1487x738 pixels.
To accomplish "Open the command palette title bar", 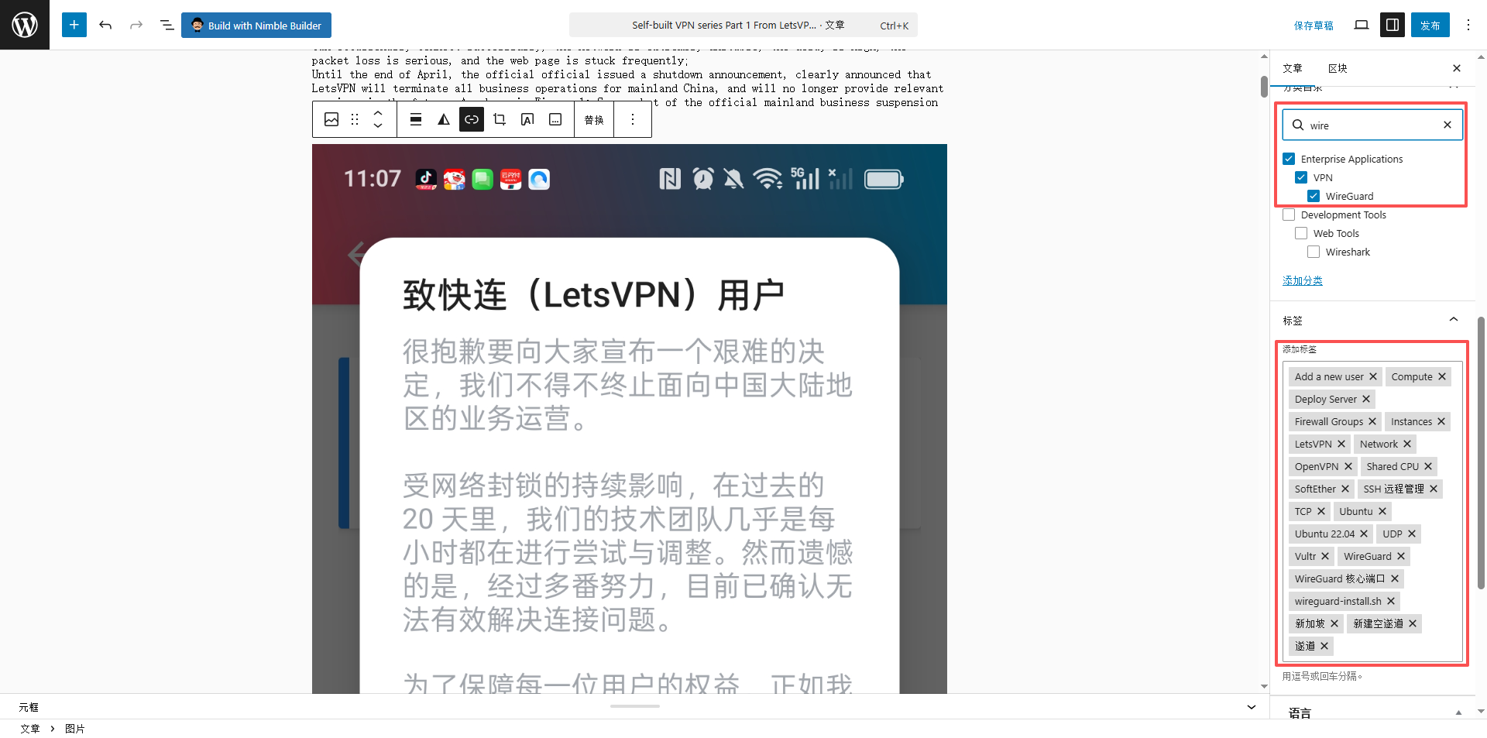I will coord(743,25).
